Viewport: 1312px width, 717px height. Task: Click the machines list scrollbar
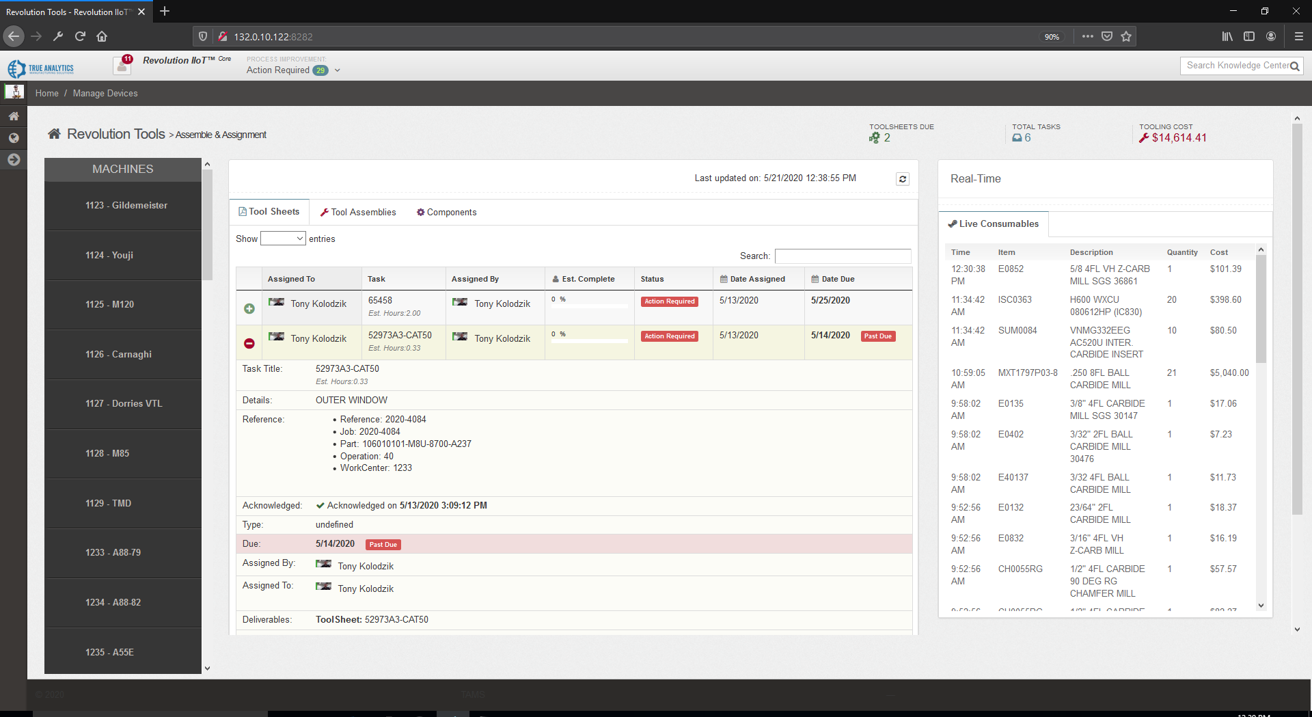207,226
